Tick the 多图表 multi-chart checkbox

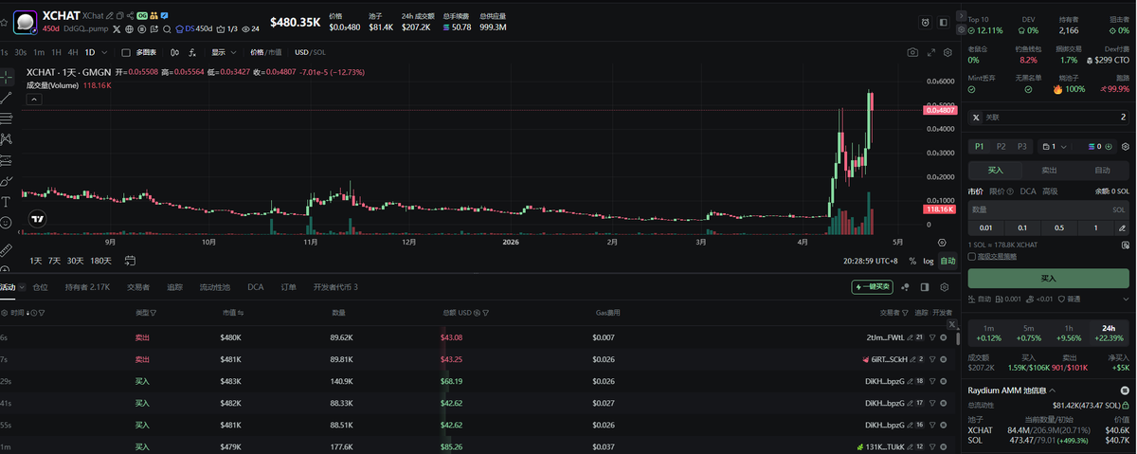(x=126, y=52)
